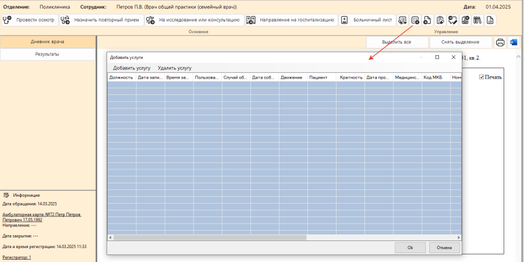Click the folder-with-cross icon in Управление

(465, 20)
